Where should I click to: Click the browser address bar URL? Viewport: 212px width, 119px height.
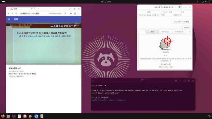56,14
